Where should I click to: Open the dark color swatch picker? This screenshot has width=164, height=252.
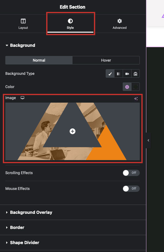coord(135,87)
